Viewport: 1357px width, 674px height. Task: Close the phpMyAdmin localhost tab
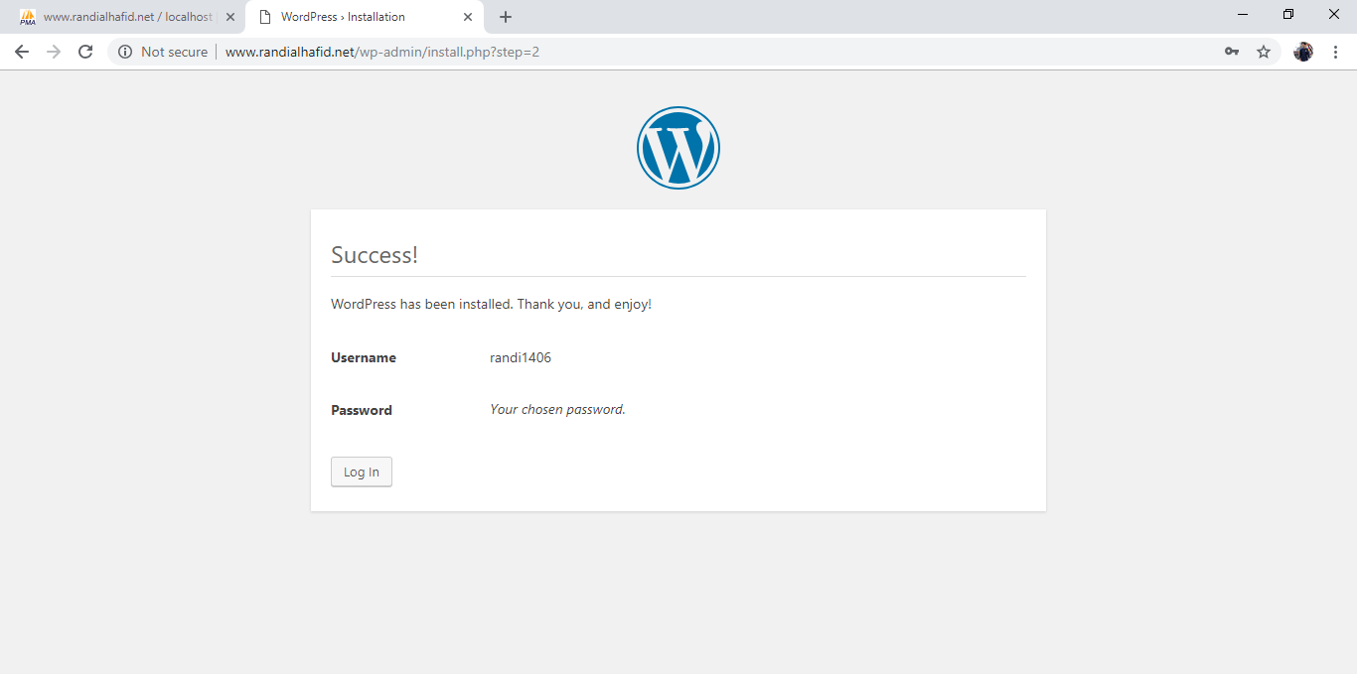[x=230, y=17]
